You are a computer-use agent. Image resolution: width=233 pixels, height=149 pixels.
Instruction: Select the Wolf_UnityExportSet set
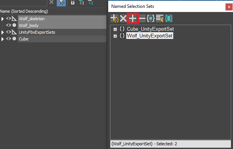pos(150,36)
